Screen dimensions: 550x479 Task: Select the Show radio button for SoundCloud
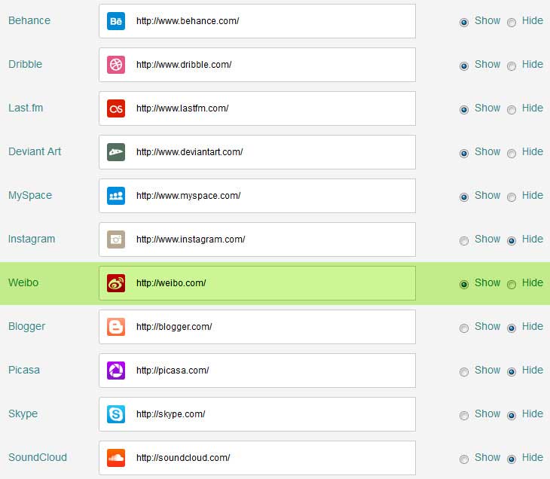(463, 459)
